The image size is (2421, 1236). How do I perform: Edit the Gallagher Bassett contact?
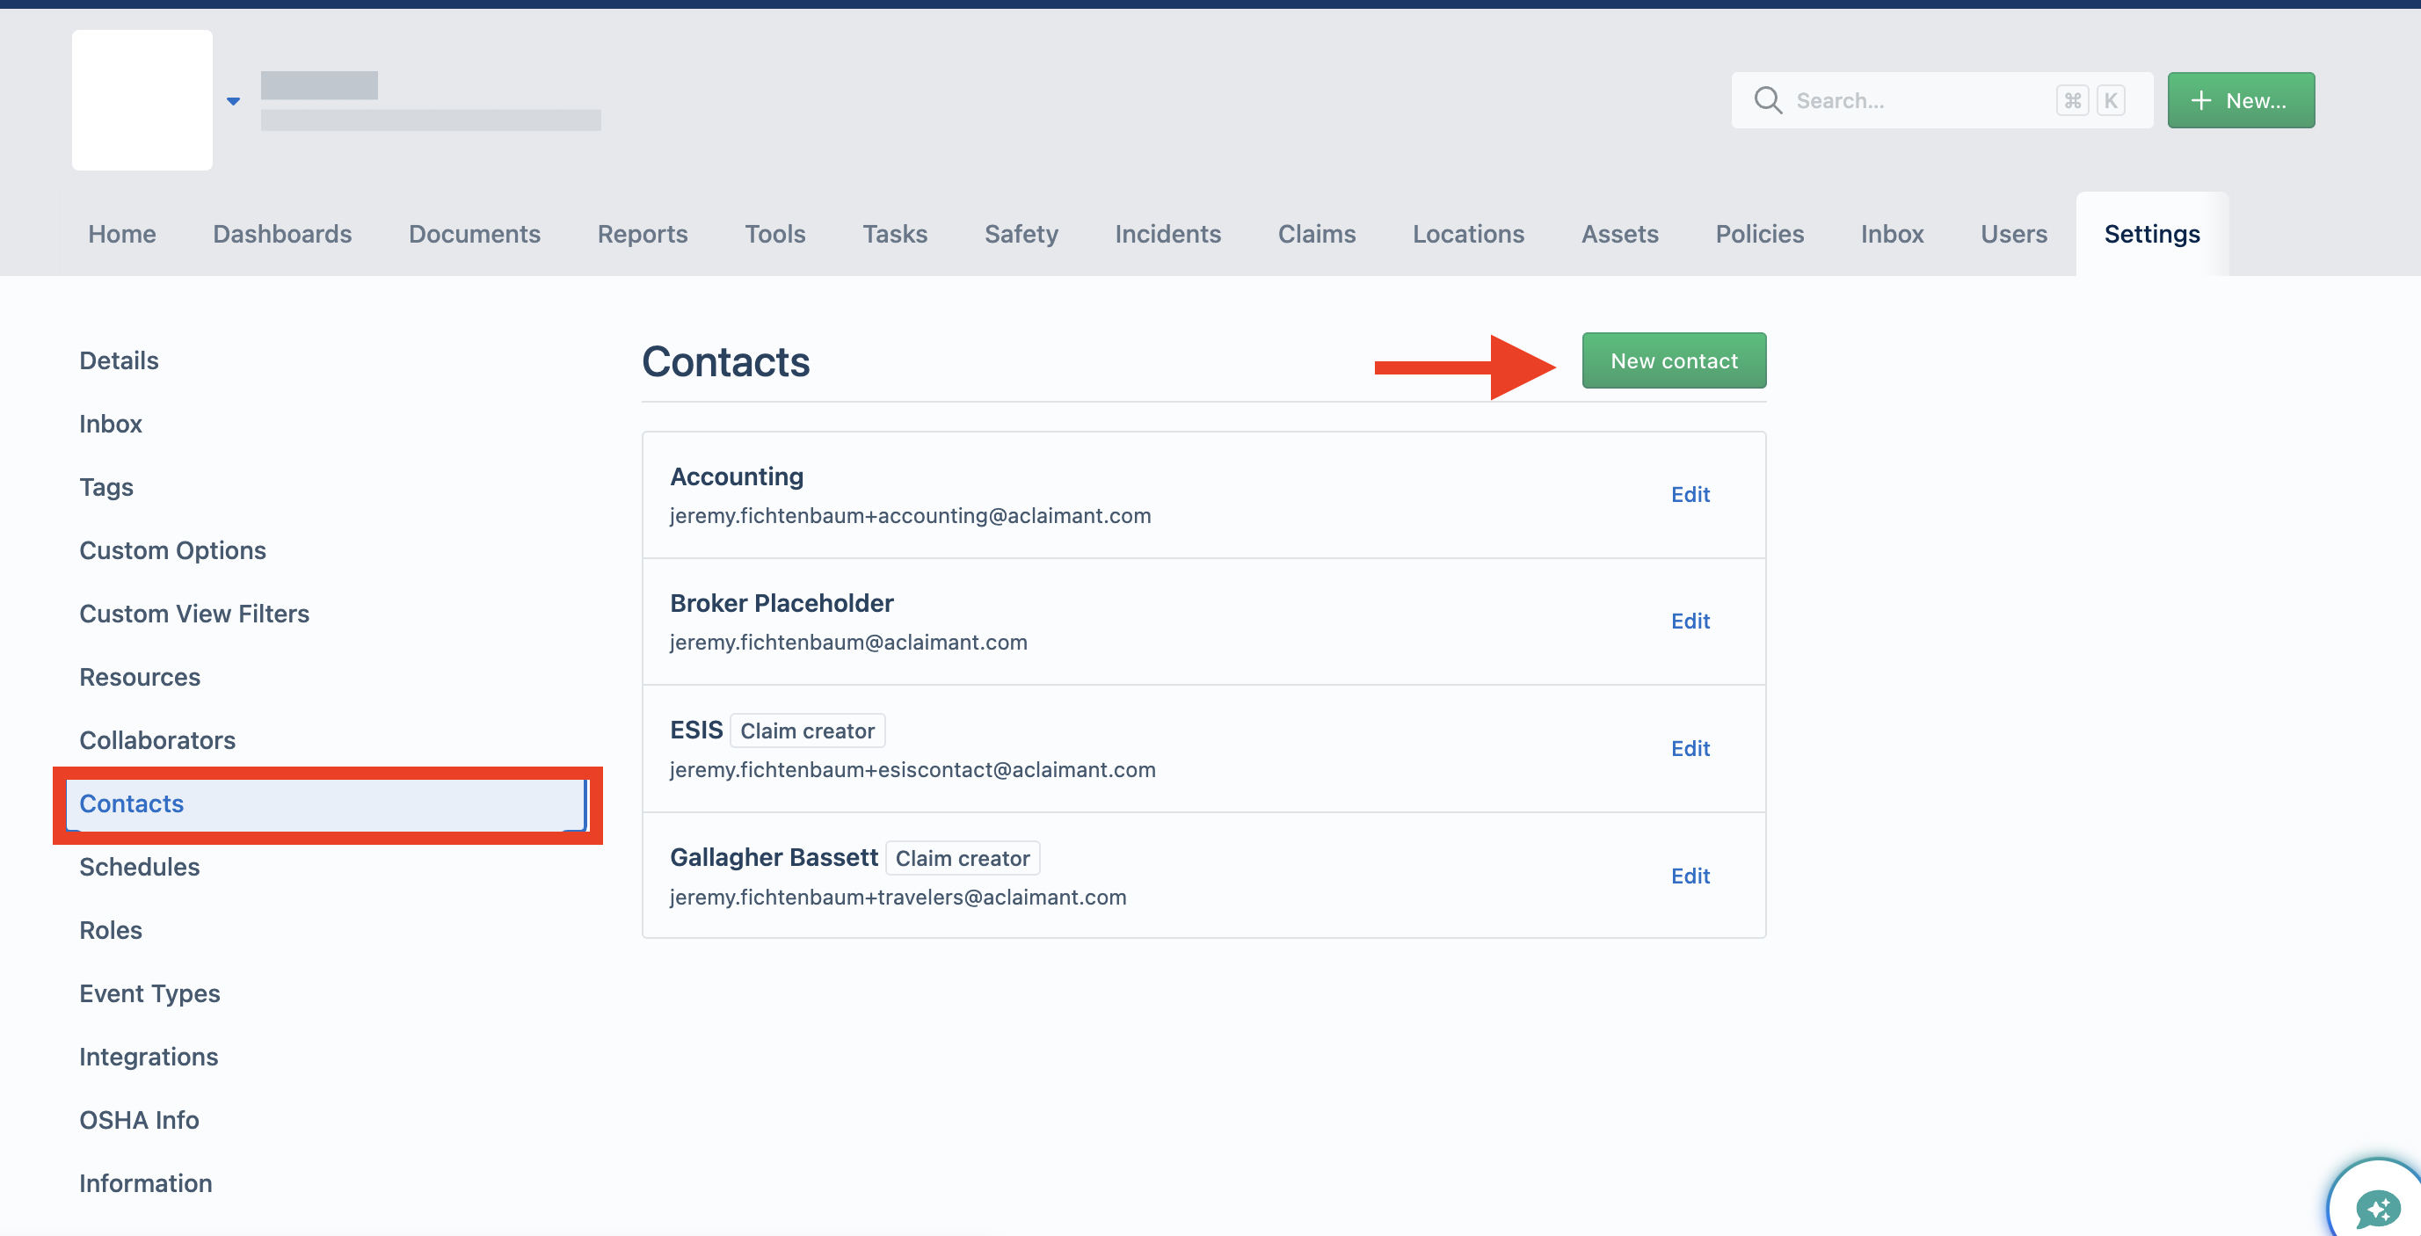pos(1690,876)
